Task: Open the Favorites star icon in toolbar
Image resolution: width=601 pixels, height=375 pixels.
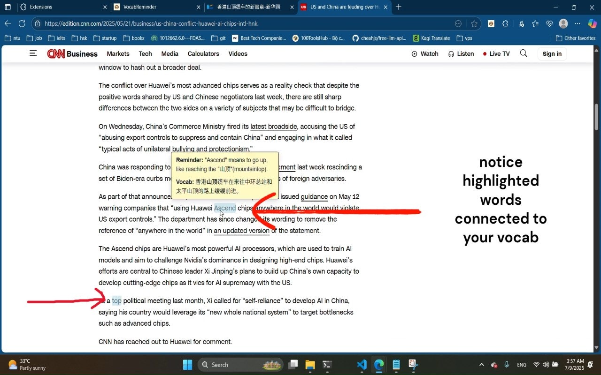Action: point(535,23)
